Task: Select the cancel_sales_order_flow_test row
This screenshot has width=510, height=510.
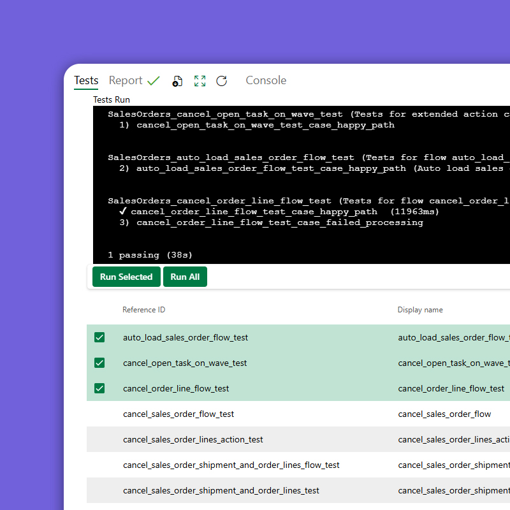Action: point(178,414)
